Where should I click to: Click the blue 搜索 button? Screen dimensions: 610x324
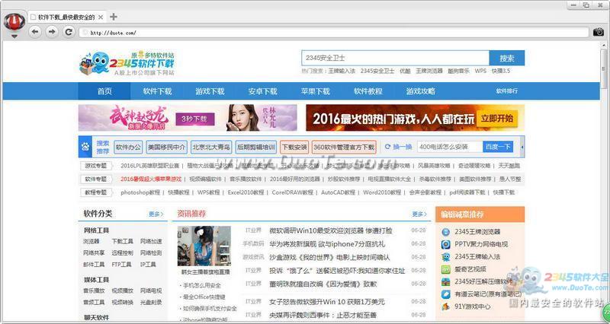[x=507, y=59]
